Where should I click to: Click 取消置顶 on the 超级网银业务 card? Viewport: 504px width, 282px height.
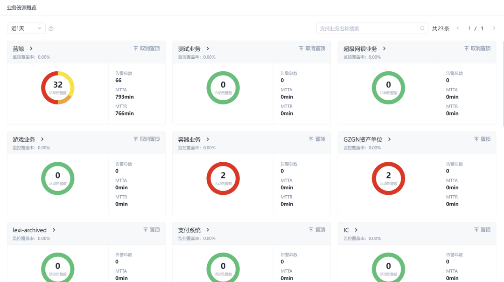477,48
